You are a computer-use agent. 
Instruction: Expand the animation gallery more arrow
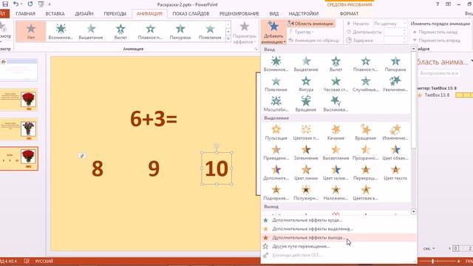point(228,38)
